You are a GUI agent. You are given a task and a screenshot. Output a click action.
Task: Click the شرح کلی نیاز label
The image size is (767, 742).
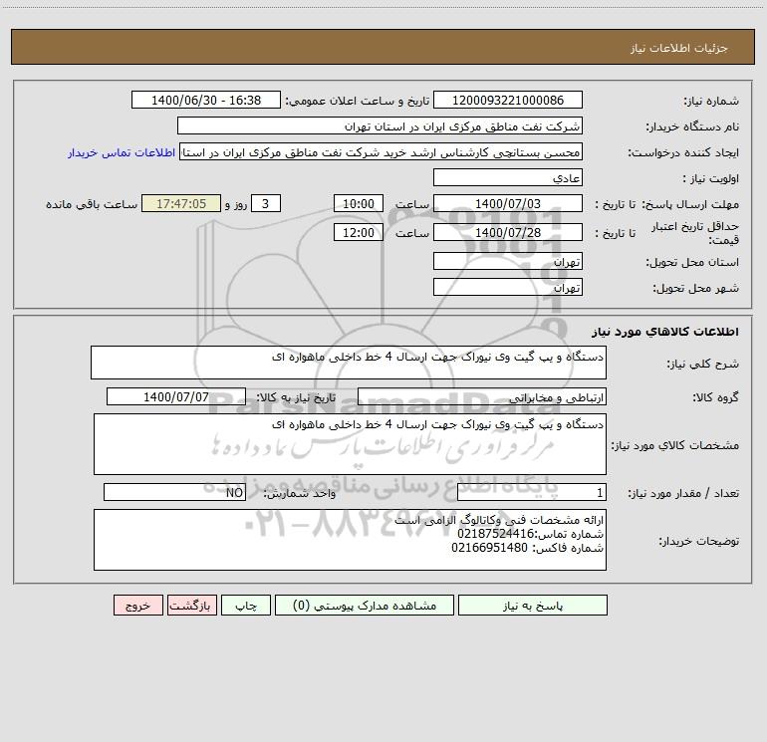[703, 364]
